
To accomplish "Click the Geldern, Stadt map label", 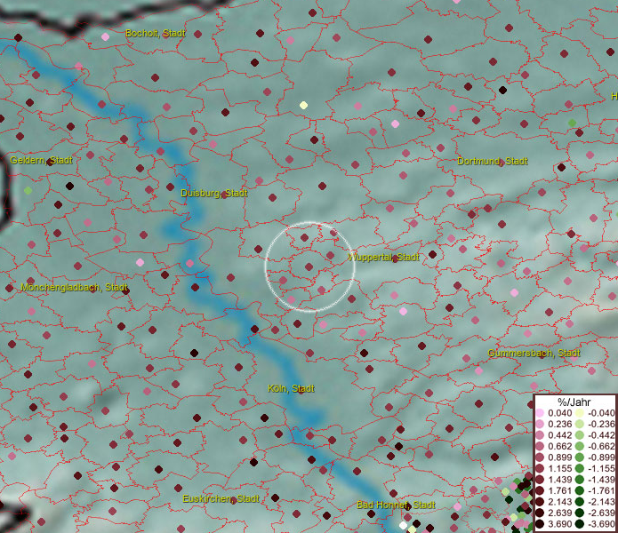I will tap(42, 160).
